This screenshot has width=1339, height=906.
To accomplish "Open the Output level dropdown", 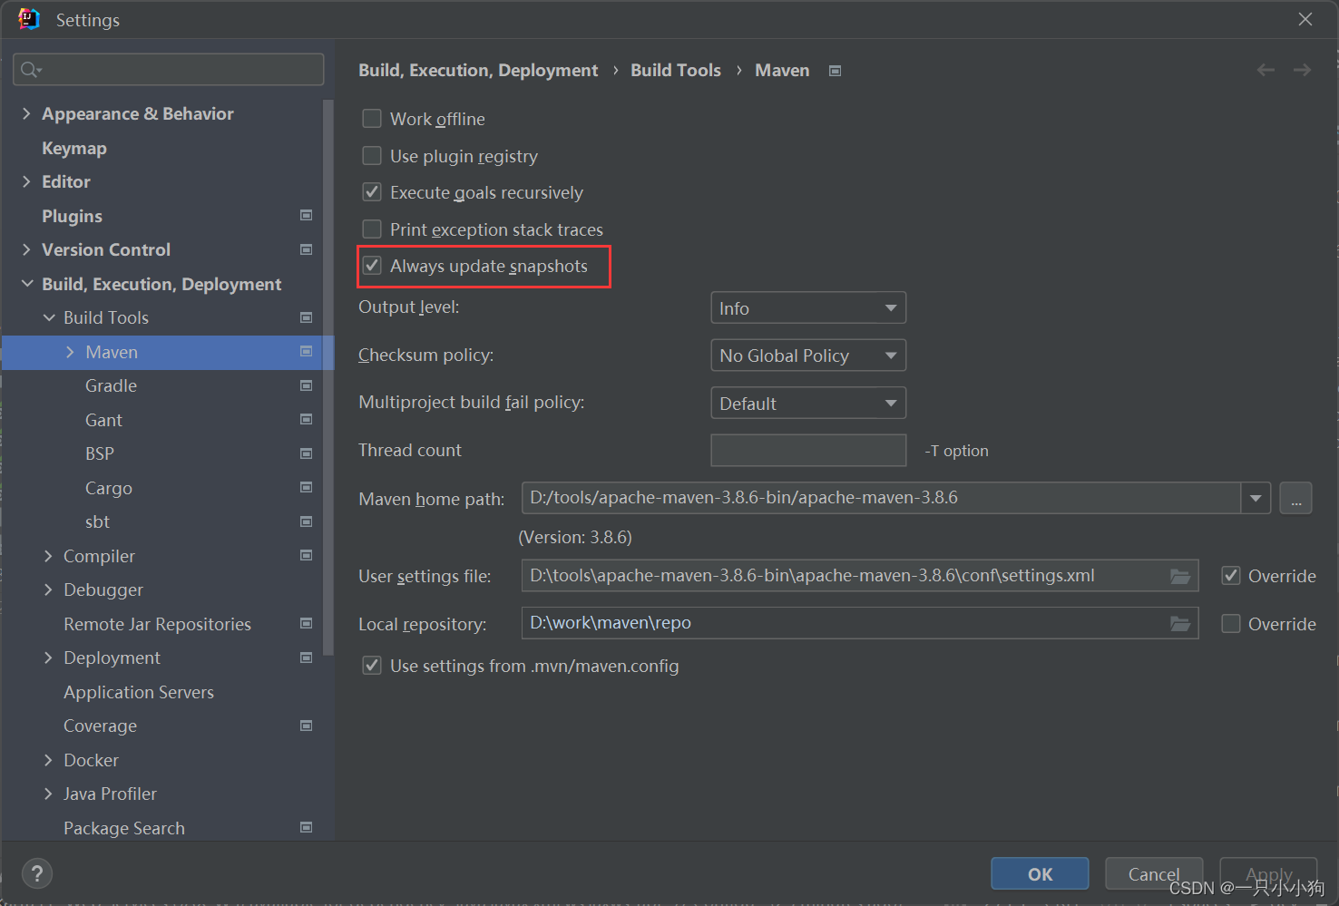I will [808, 308].
